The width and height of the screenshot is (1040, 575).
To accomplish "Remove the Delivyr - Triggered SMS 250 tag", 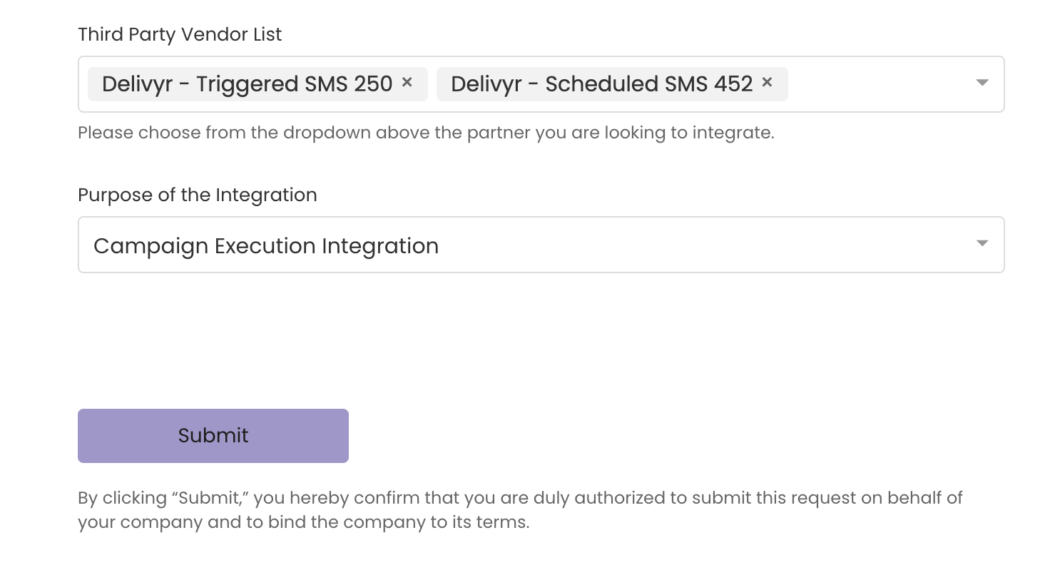I will pyautogui.click(x=407, y=83).
